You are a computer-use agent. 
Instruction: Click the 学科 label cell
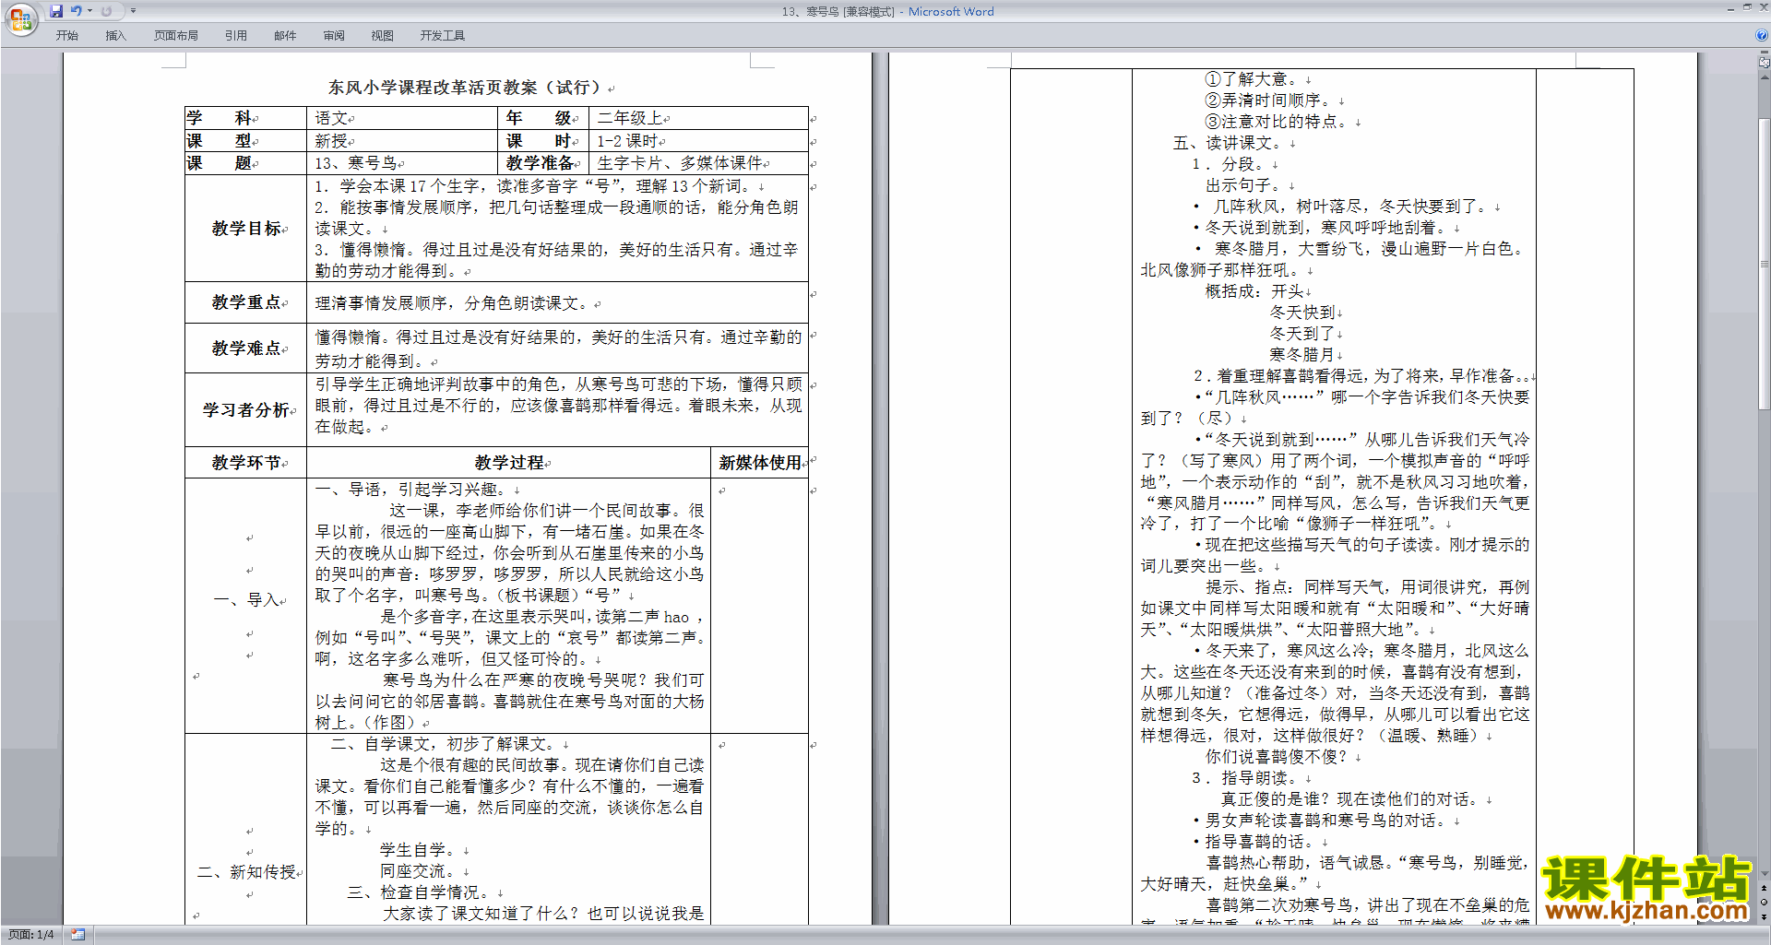(x=245, y=118)
